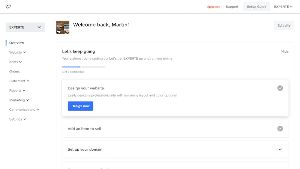Expand the Items sidebar menu
300x169 pixels.
[15, 62]
